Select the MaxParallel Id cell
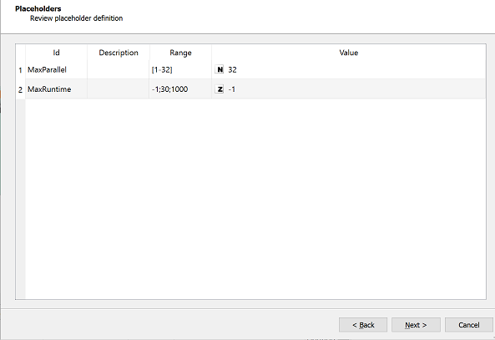The image size is (495, 340). [56, 69]
